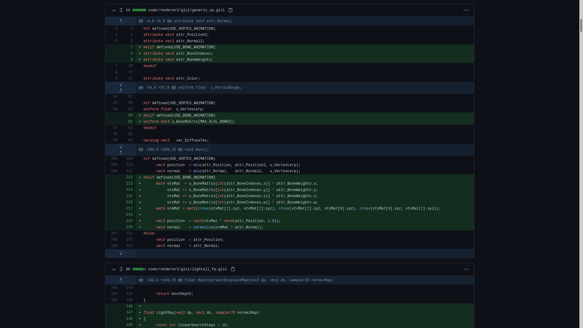Screen dimensions: 583x328
Task: Expand up above attr_Normal hunk header
Action: pyautogui.click(x=121, y=21)
